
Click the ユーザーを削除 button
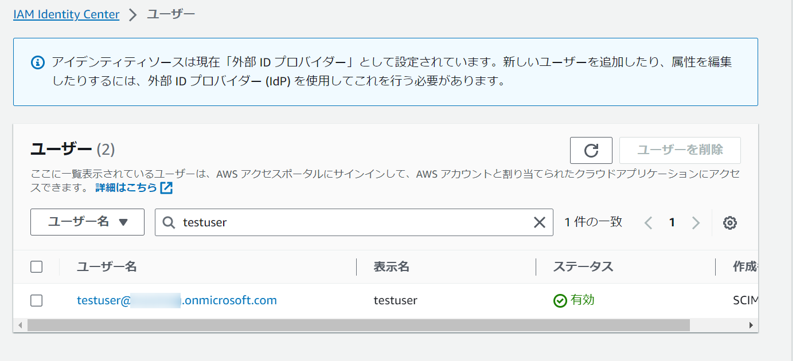[680, 150]
